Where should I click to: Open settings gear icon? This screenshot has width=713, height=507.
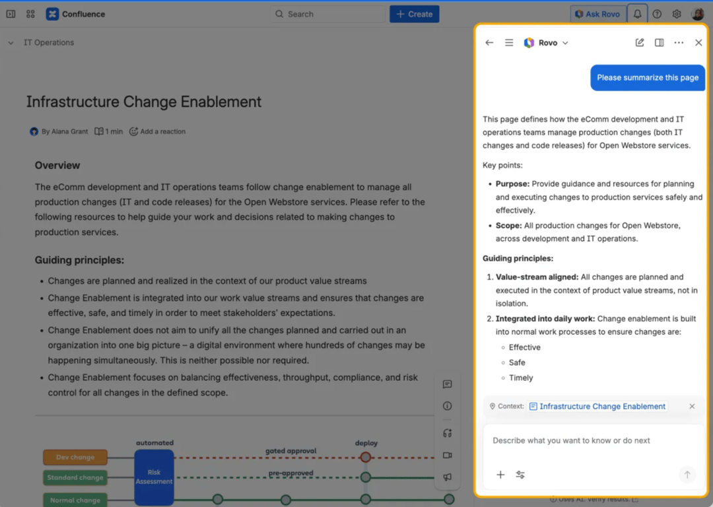coord(677,14)
